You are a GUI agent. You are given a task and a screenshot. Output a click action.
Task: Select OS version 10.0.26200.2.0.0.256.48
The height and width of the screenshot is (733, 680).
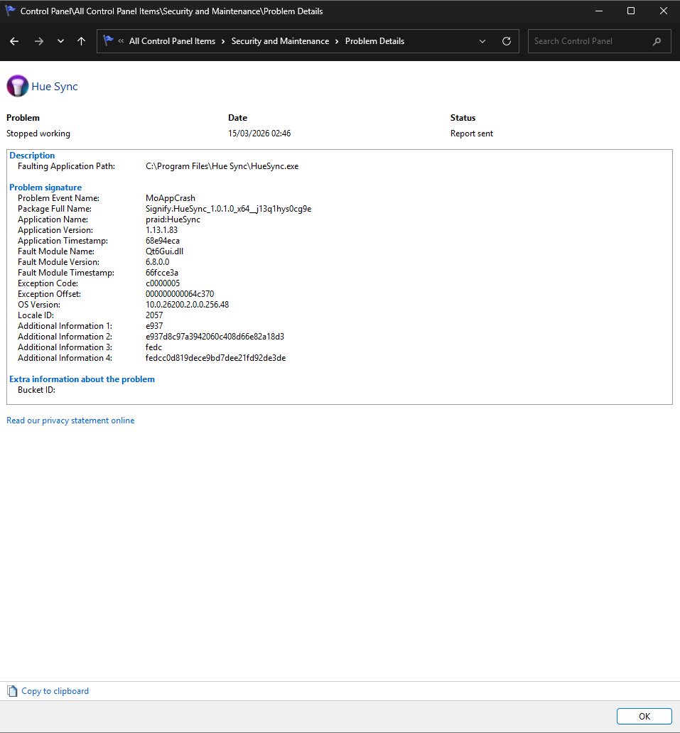click(187, 304)
